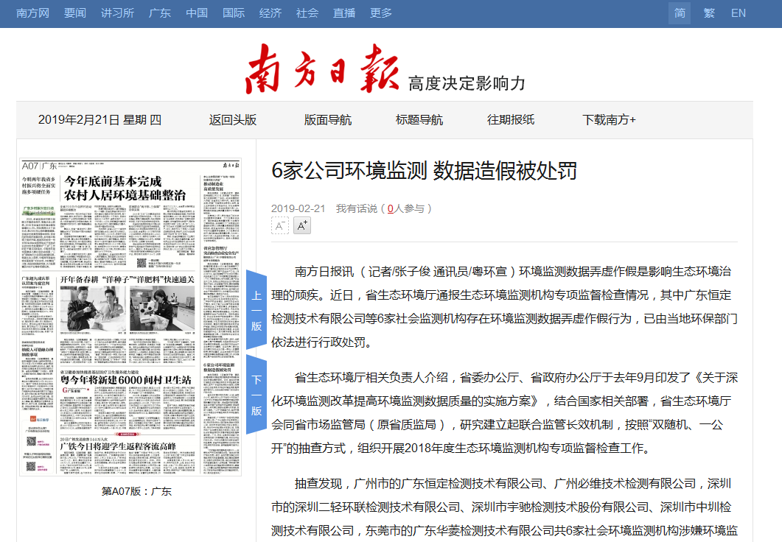Open 往期报纸 archive
Image resolution: width=782 pixels, height=542 pixels.
[x=511, y=120]
